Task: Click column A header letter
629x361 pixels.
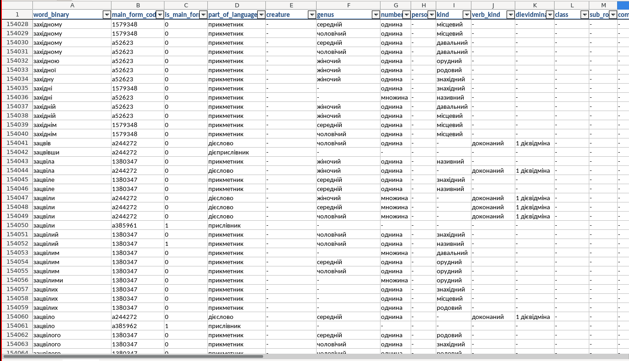Action: click(x=72, y=5)
